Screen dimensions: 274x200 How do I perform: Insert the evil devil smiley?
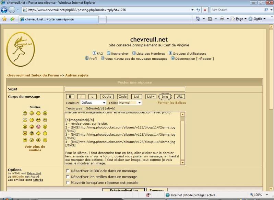(25, 133)
